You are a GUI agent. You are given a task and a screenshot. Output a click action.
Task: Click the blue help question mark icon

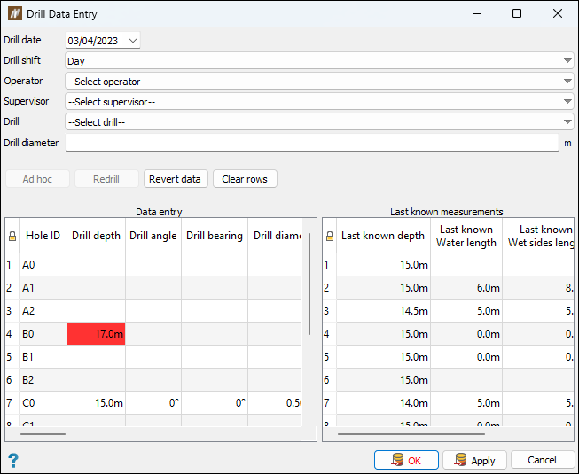click(x=13, y=460)
